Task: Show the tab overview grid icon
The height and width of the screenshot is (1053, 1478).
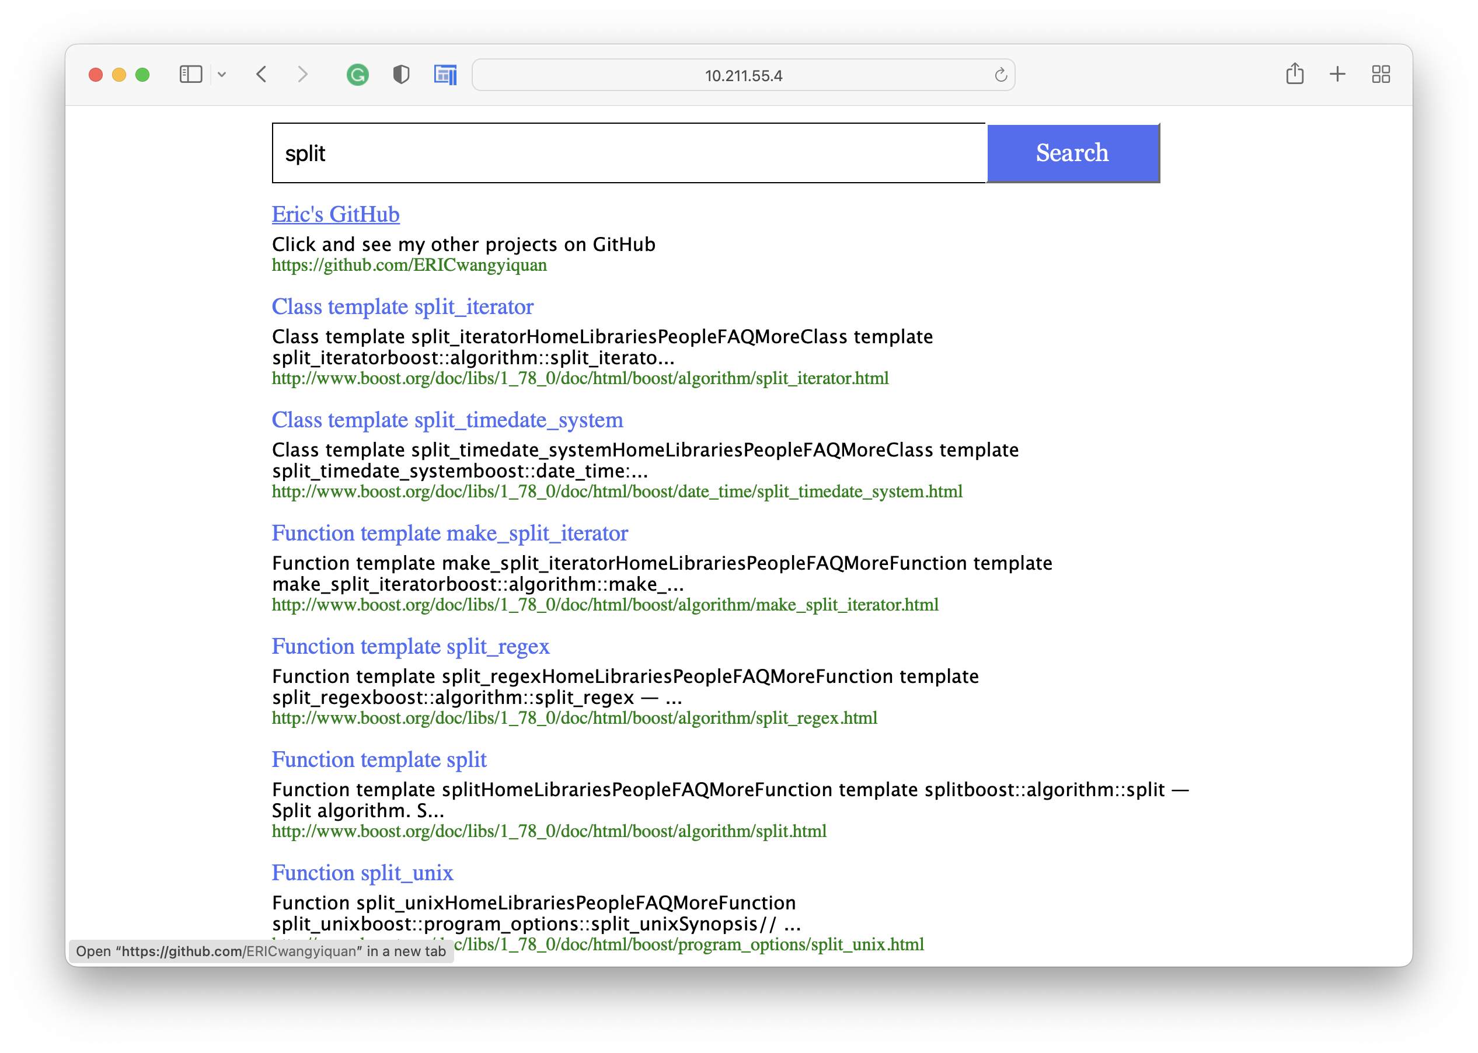Action: pos(1381,75)
